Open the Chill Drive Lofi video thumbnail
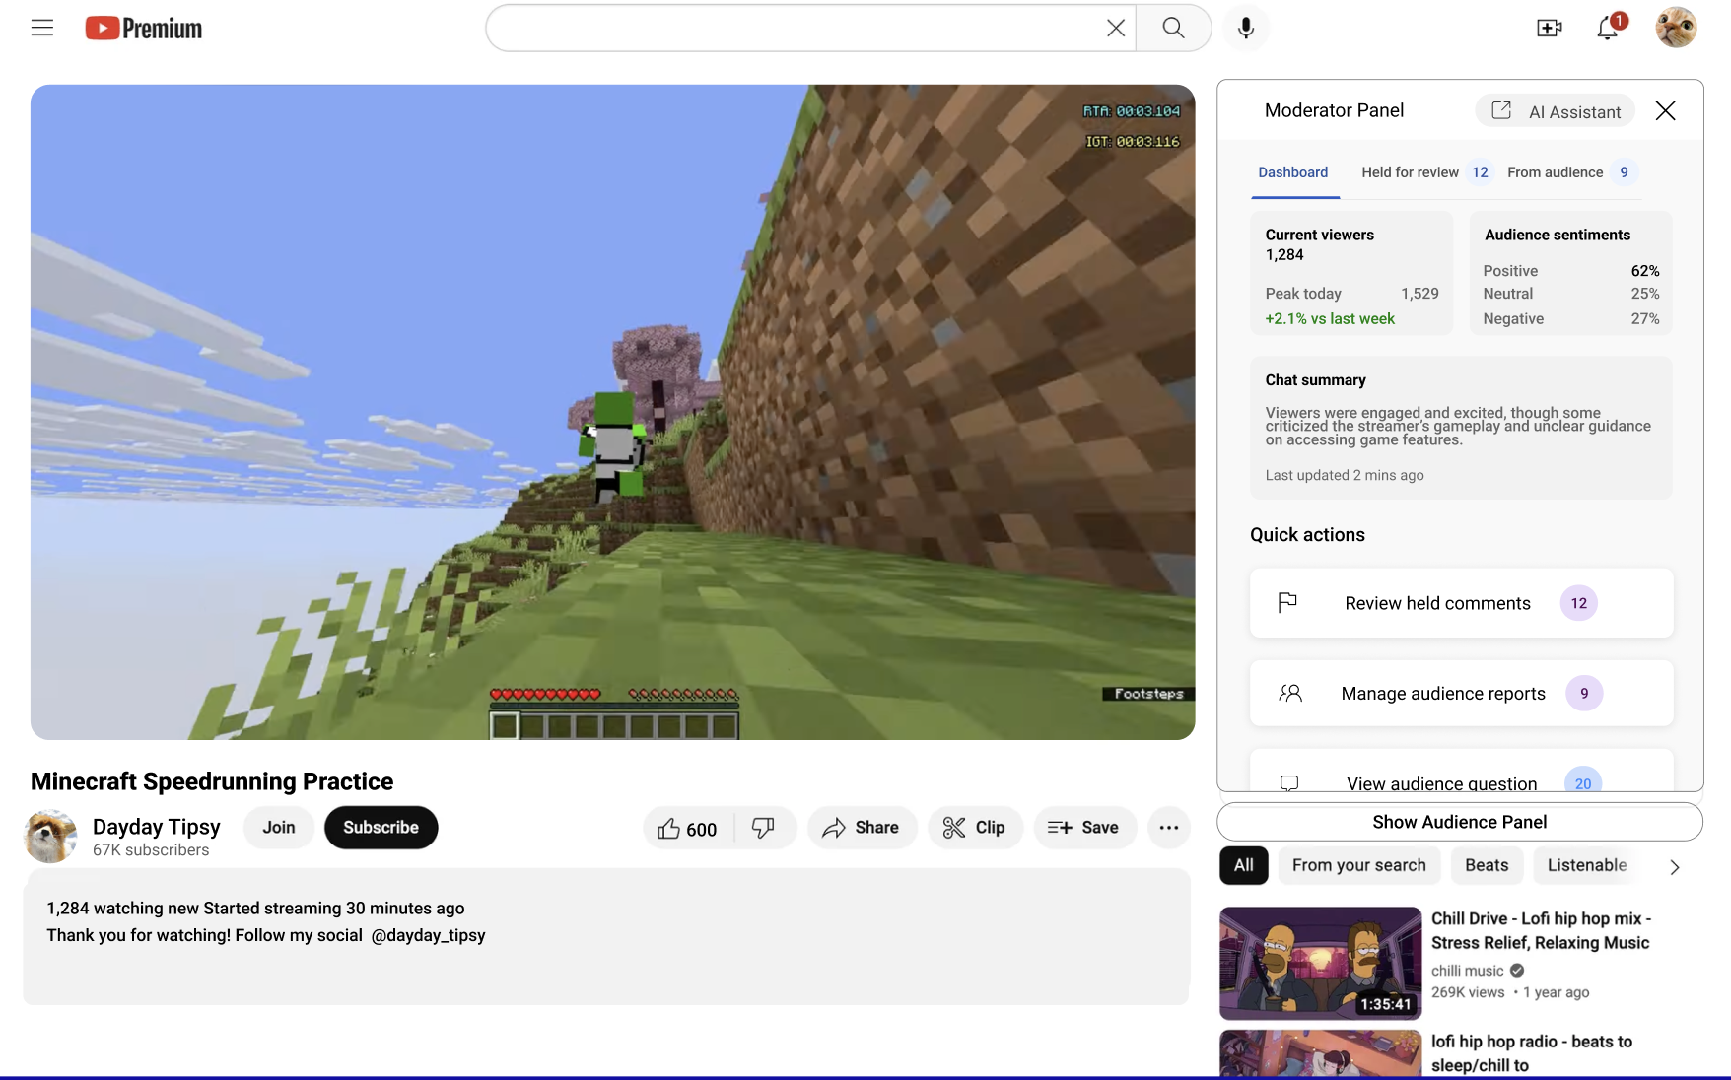This screenshot has width=1731, height=1080. [x=1320, y=963]
